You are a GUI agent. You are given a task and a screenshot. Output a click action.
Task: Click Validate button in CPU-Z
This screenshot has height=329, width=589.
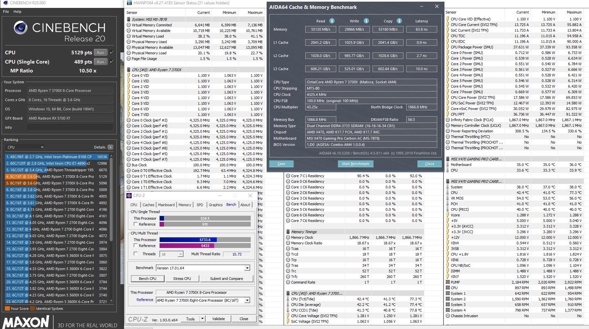coord(218,319)
